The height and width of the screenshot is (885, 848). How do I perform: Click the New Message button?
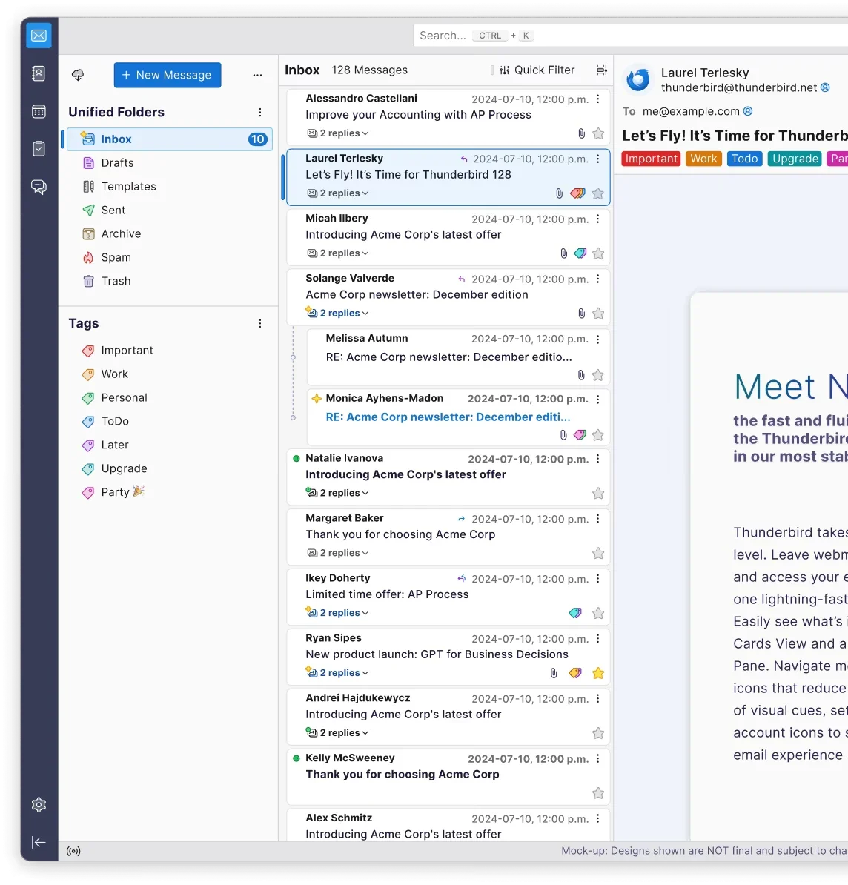pos(167,75)
